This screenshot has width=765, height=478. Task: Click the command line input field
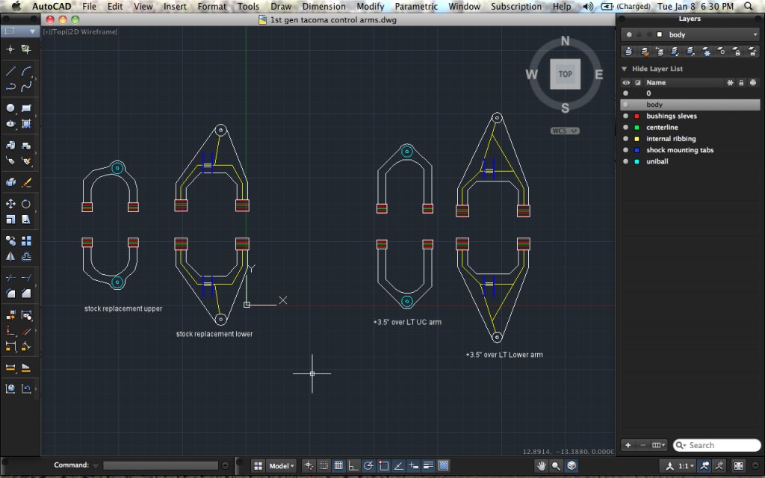pyautogui.click(x=161, y=465)
